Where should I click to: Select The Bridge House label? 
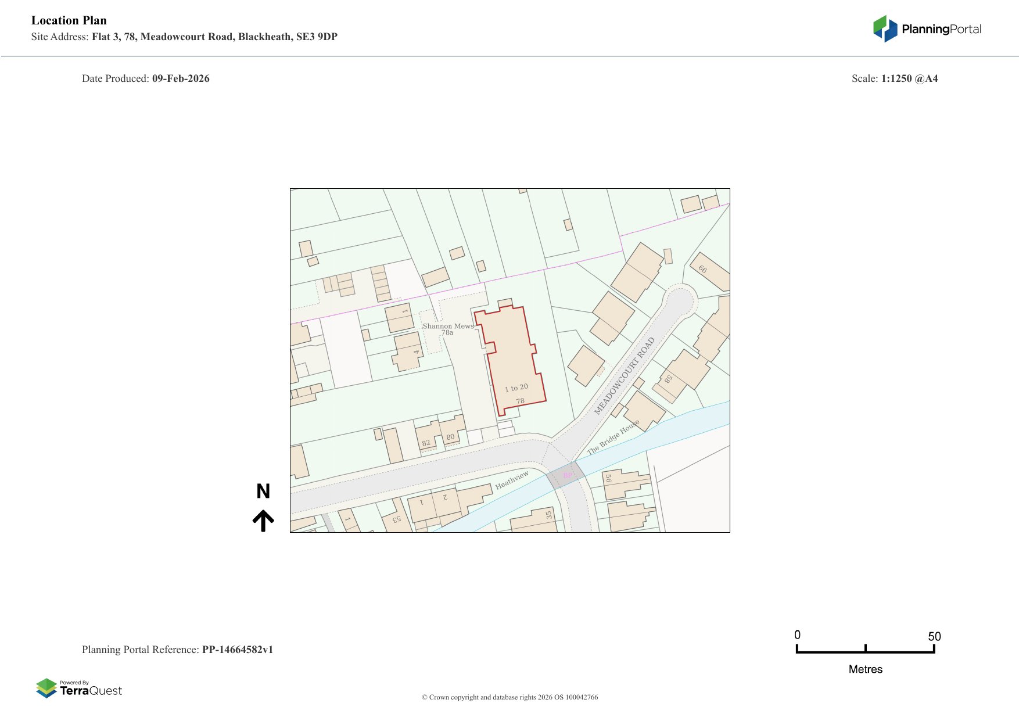[612, 437]
